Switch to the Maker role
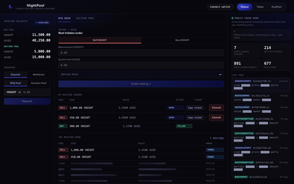This screenshot has height=184, width=294. click(245, 7)
